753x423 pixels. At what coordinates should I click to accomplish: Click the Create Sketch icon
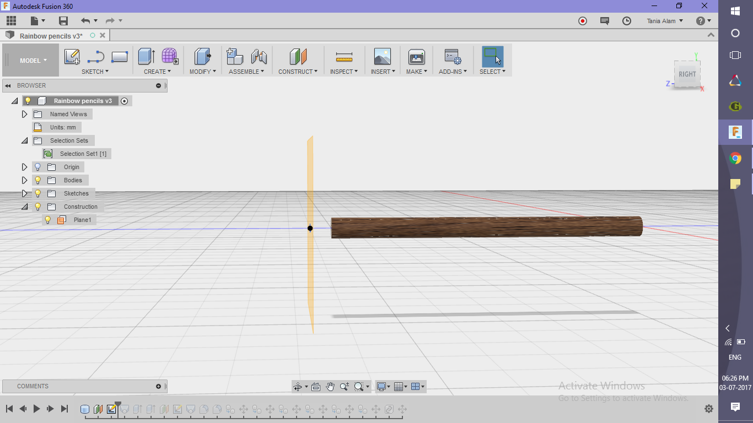[72, 57]
